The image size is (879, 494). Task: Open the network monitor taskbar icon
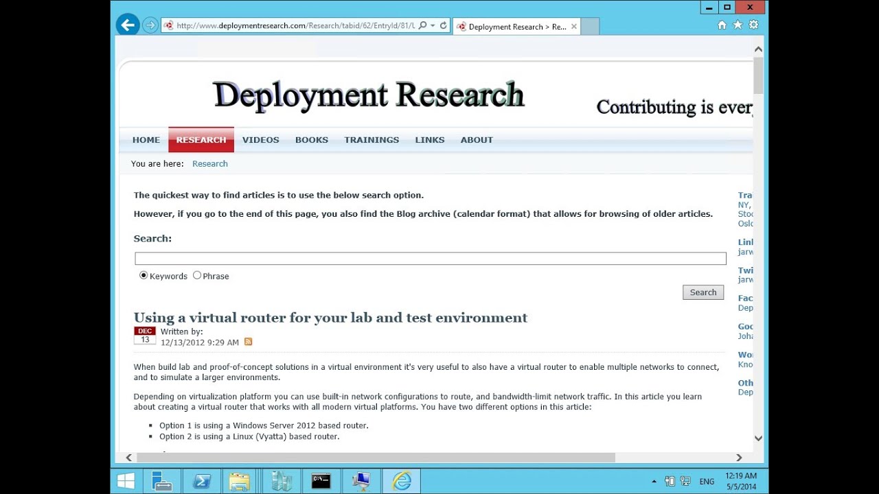pos(361,481)
